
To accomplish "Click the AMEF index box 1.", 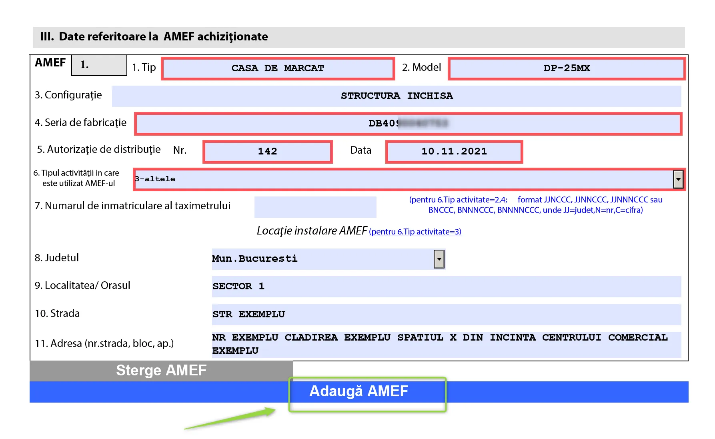I will point(99,65).
